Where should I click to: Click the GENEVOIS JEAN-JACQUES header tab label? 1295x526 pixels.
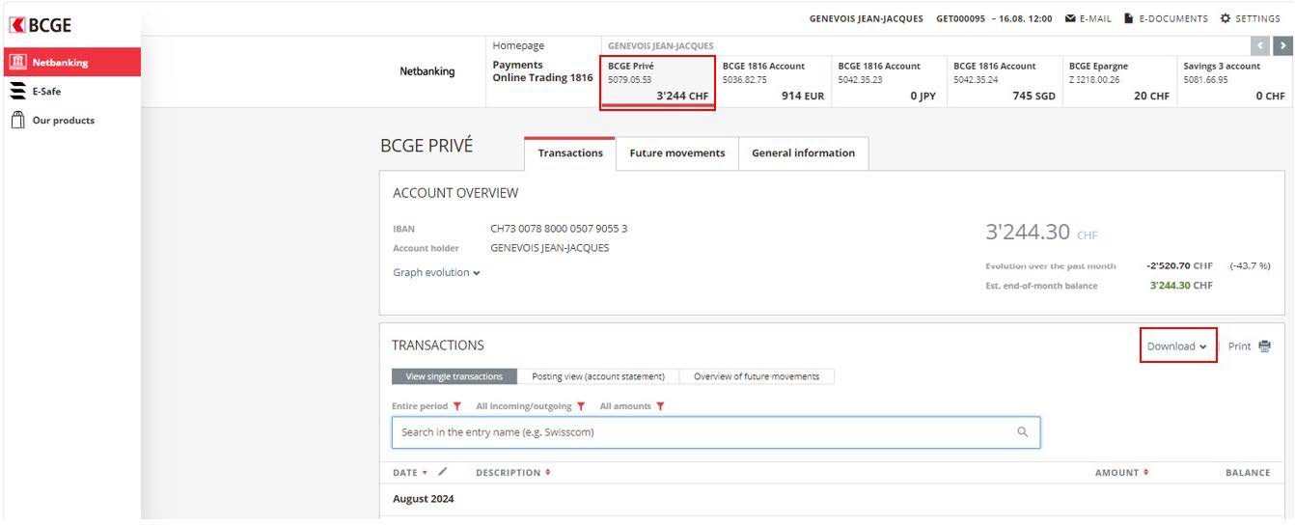[661, 45]
